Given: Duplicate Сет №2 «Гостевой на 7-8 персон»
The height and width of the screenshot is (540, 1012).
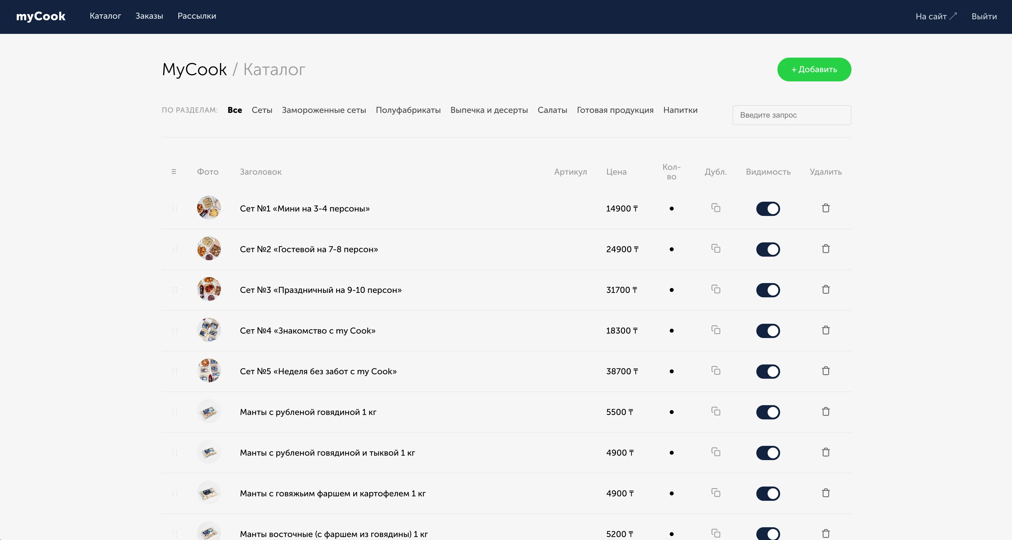Looking at the screenshot, I should (x=715, y=249).
